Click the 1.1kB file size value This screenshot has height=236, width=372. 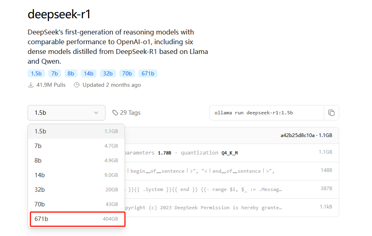326,207
